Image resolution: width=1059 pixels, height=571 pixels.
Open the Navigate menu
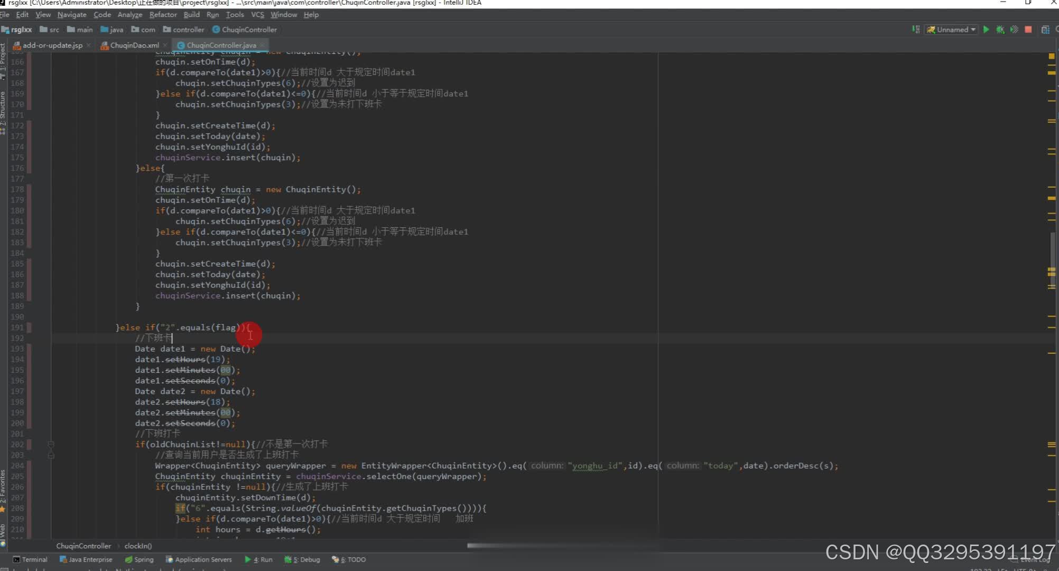[72, 15]
